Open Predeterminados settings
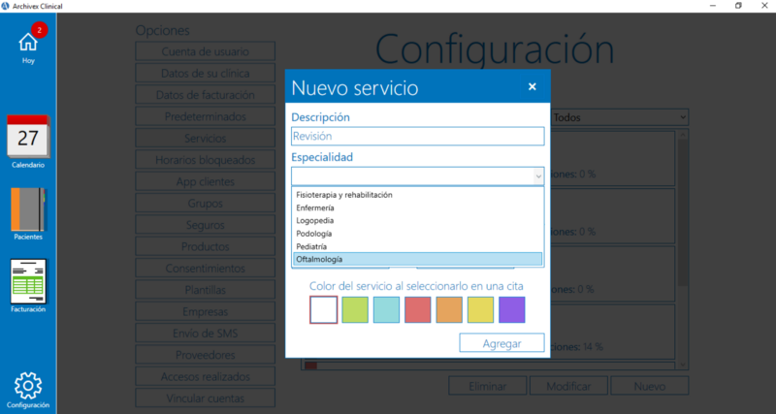This screenshot has height=414, width=776. (206, 116)
